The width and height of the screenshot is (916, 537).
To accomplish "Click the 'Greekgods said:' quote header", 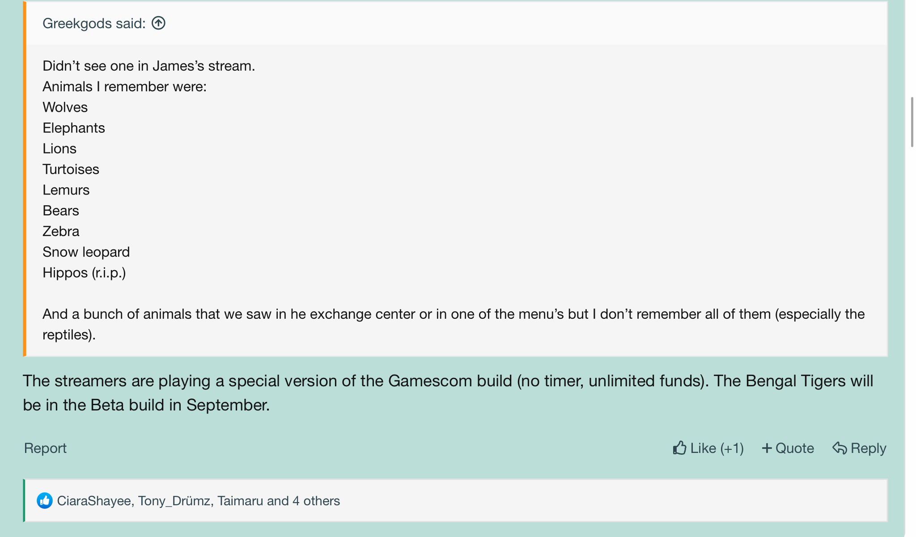I will point(94,23).
